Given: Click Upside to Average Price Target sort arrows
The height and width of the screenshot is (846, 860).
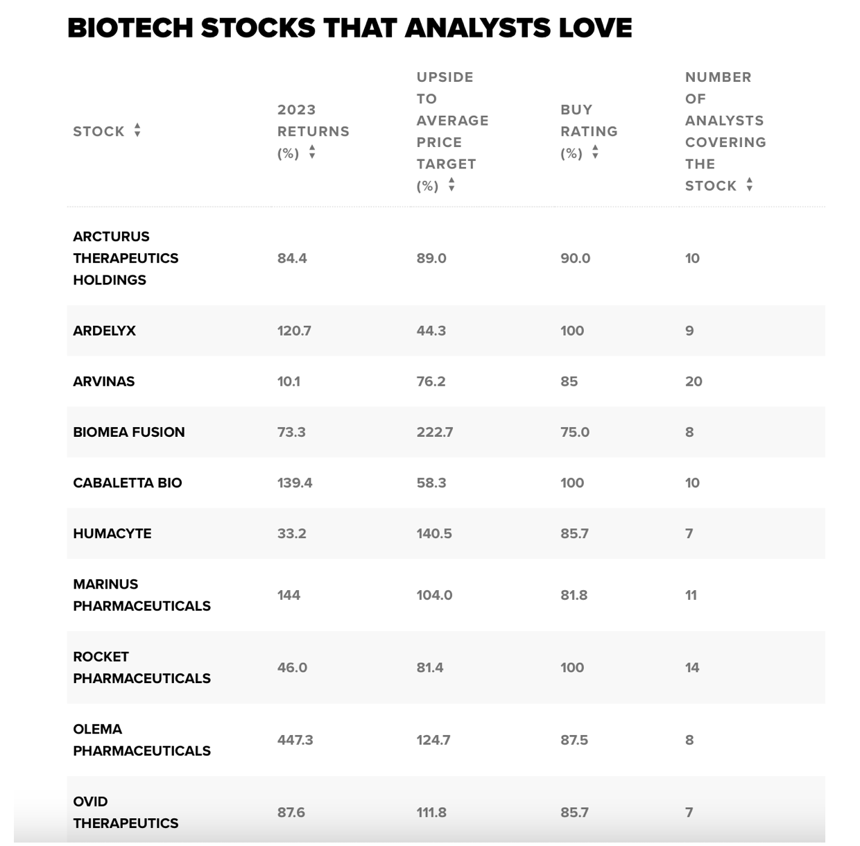Looking at the screenshot, I should point(452,185).
